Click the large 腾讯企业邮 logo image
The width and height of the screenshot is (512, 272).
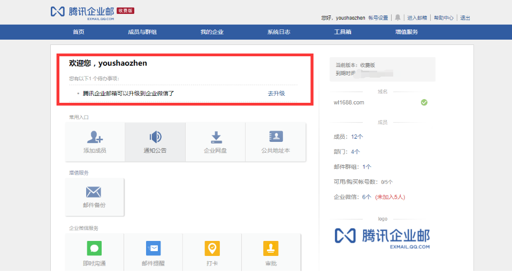pos(382,238)
